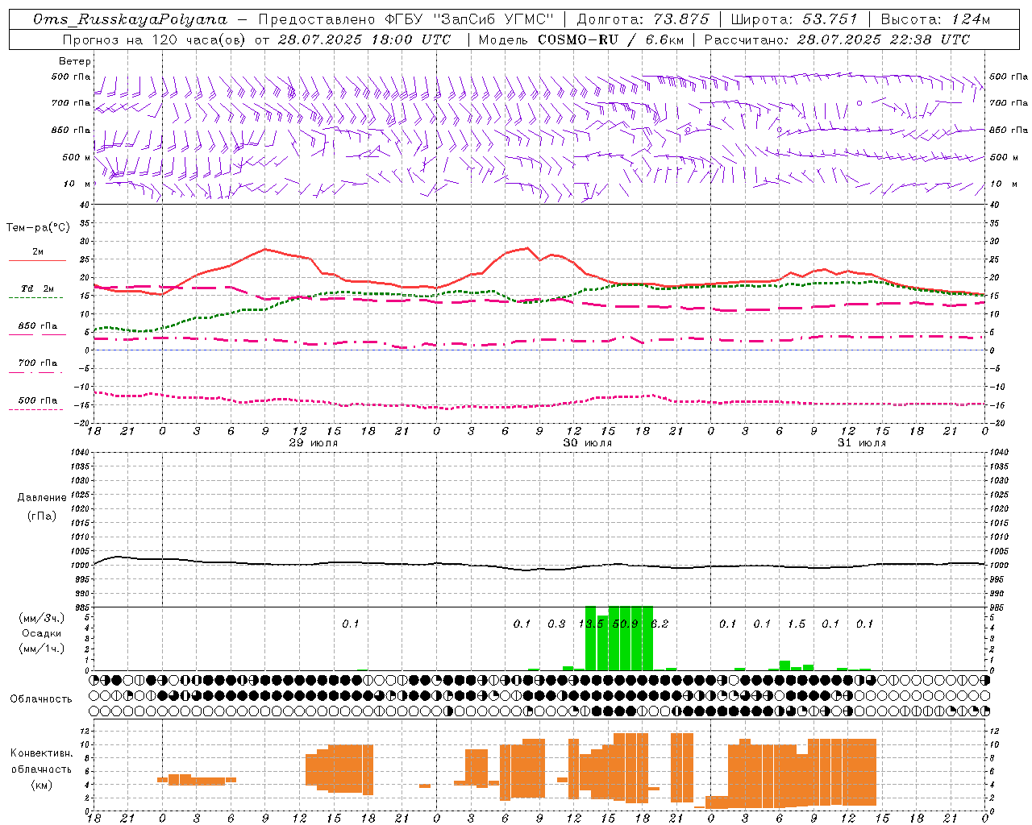
Task: Click the date label 29 июля
Action: point(314,442)
